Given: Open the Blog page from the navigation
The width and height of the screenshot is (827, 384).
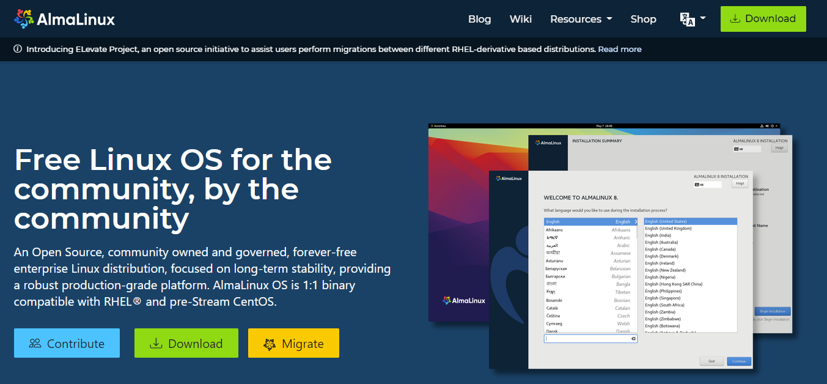Looking at the screenshot, I should click(x=479, y=19).
